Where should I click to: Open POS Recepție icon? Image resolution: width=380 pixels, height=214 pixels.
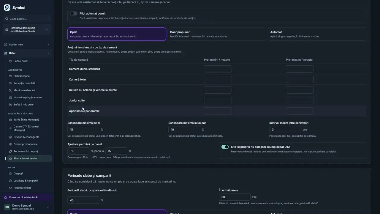pos(11,76)
